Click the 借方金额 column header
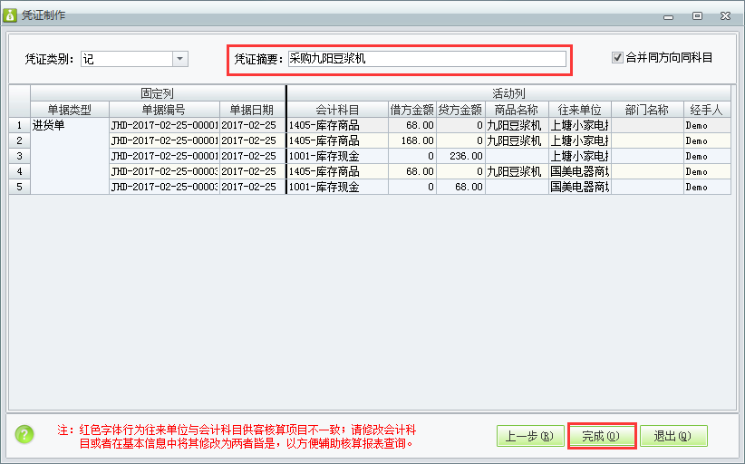The width and height of the screenshot is (745, 464). [x=412, y=110]
